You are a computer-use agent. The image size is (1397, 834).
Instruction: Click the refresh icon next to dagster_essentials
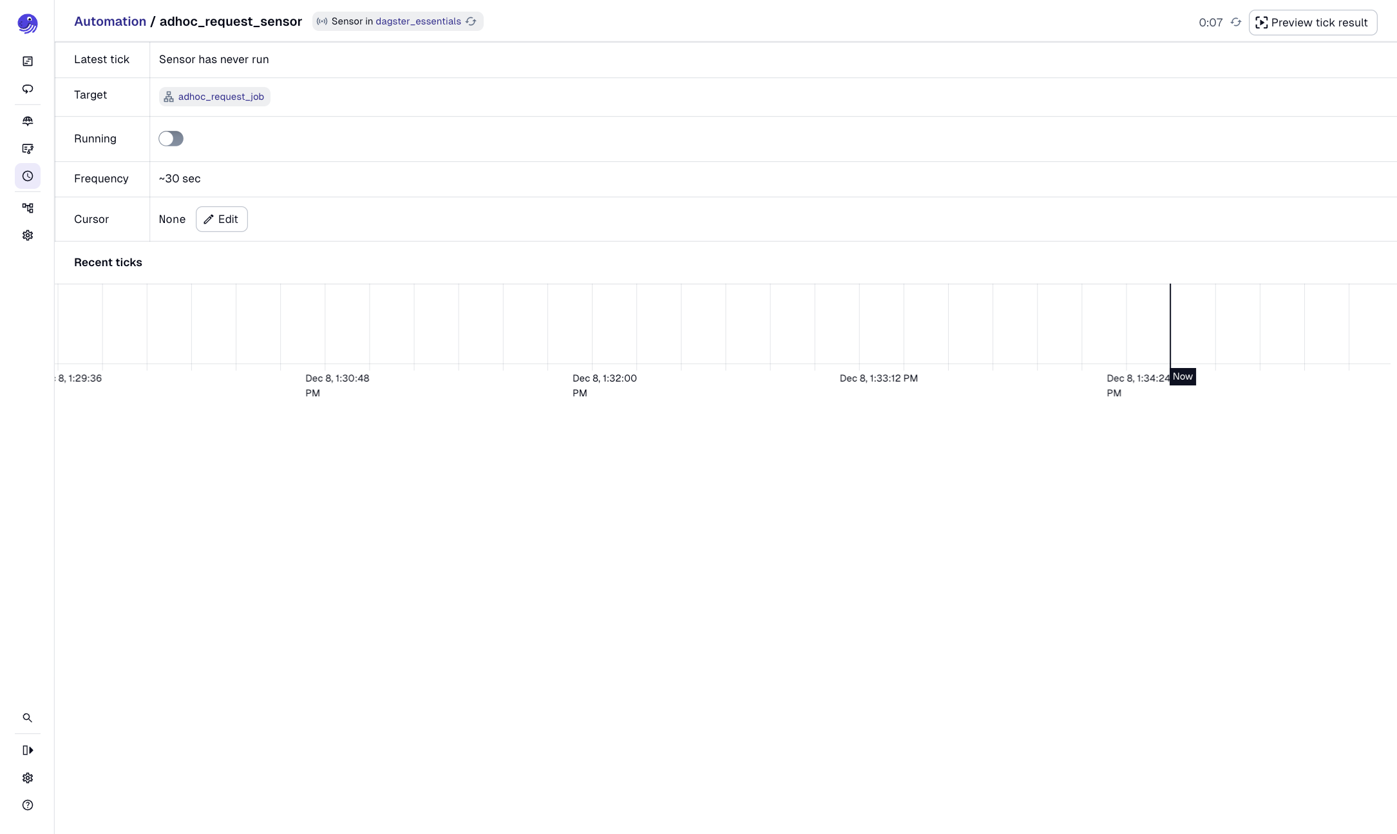tap(471, 21)
